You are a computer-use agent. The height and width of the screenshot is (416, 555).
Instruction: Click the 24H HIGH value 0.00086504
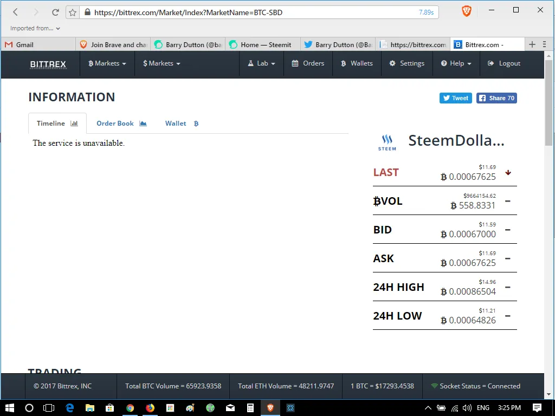(x=468, y=291)
